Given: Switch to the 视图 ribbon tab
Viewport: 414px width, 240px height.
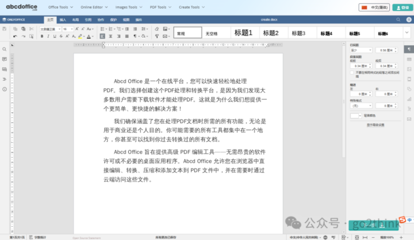Looking at the screenshot, I should (126, 19).
